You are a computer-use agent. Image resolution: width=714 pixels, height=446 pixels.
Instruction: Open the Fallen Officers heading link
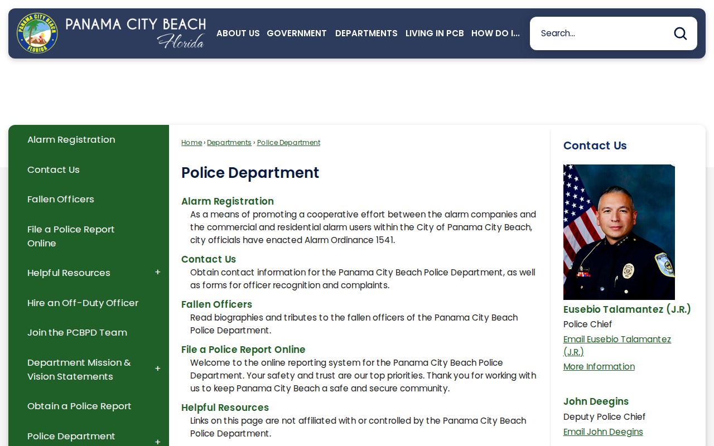coord(216,304)
